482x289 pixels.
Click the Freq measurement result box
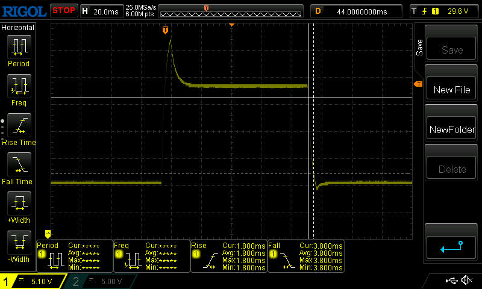(x=152, y=256)
